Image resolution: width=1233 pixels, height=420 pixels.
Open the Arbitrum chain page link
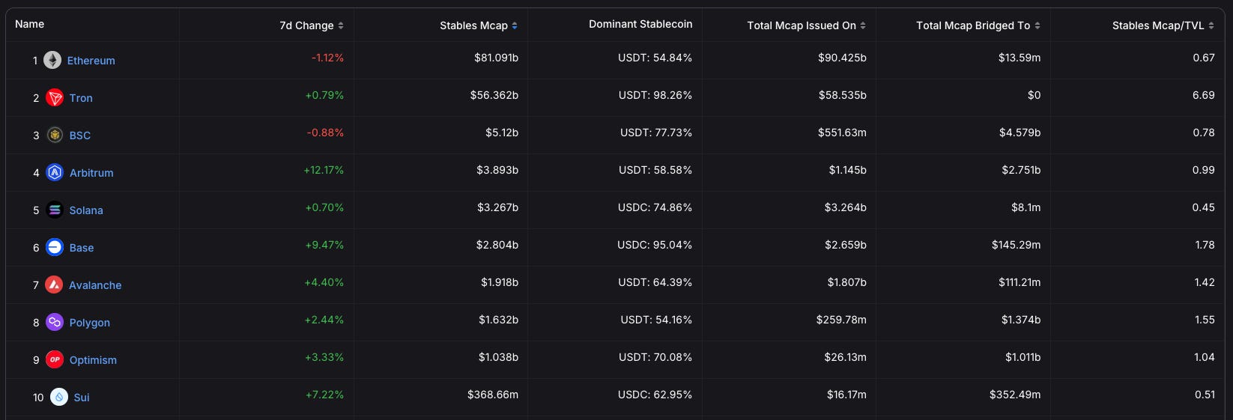pos(91,173)
